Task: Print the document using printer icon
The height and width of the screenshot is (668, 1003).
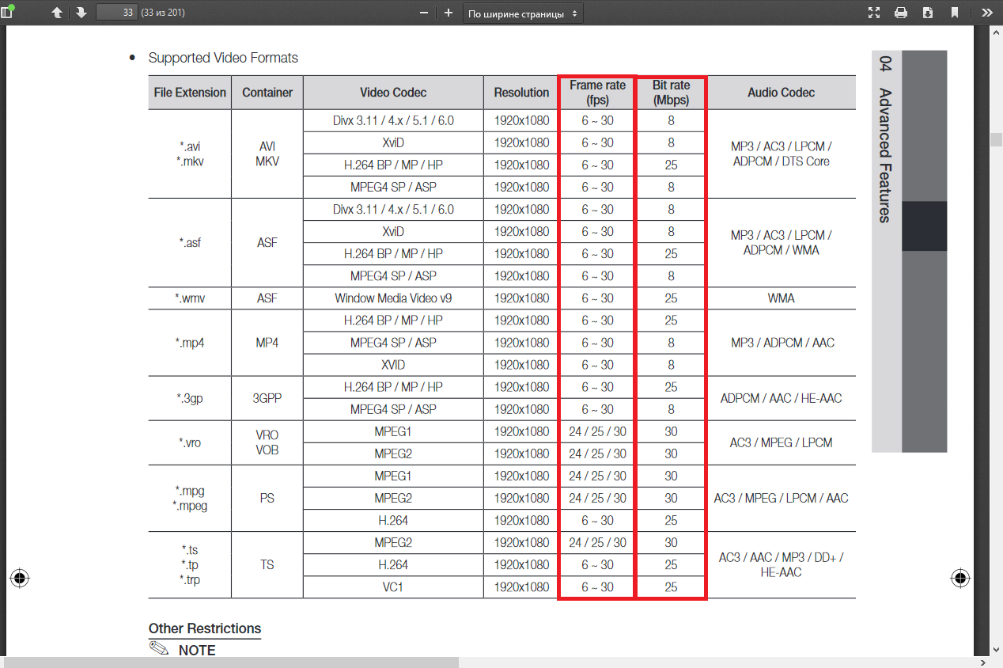Action: pos(901,13)
